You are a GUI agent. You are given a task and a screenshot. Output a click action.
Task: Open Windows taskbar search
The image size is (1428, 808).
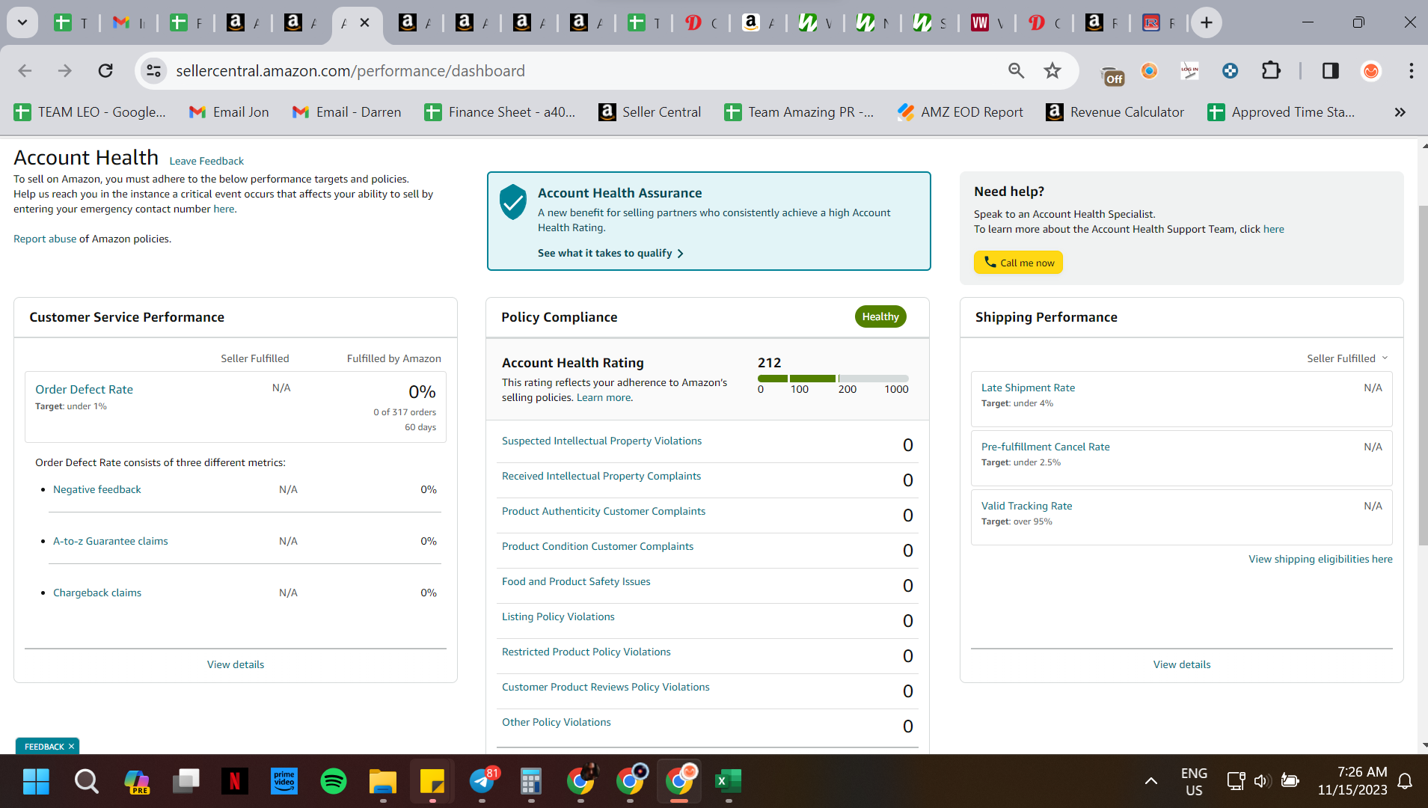(x=86, y=782)
